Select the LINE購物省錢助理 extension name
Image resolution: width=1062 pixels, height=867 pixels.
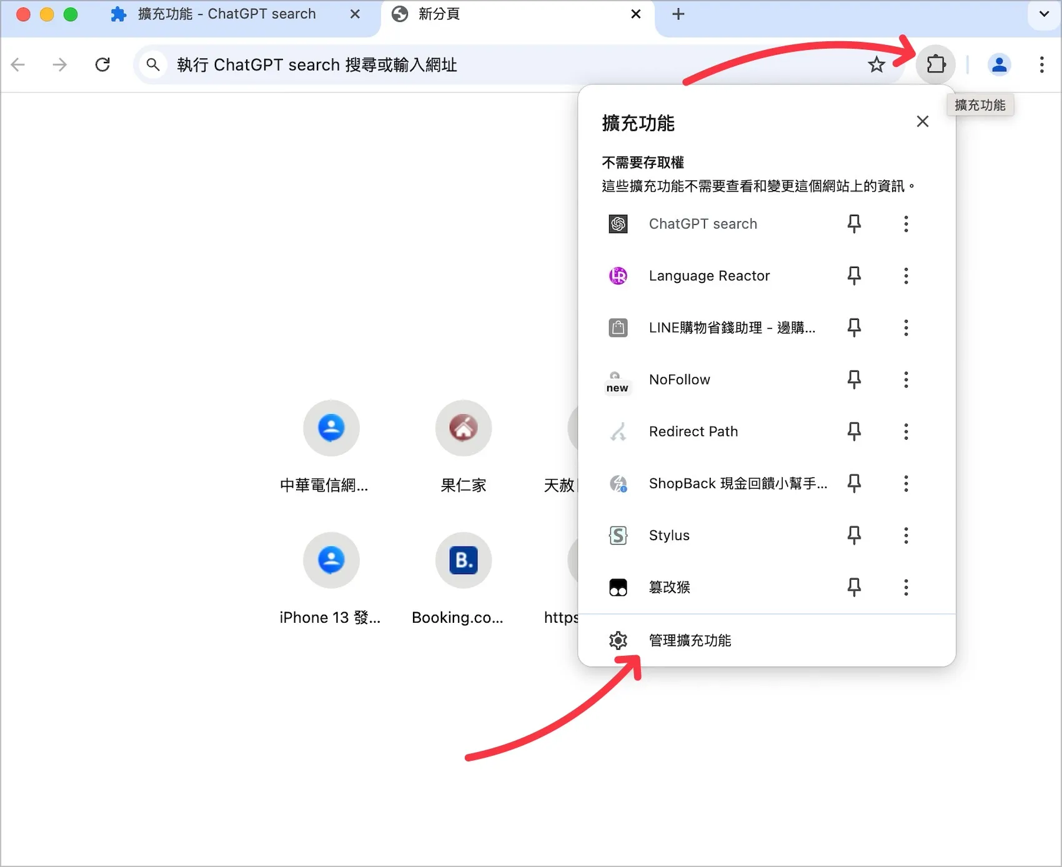pos(732,327)
